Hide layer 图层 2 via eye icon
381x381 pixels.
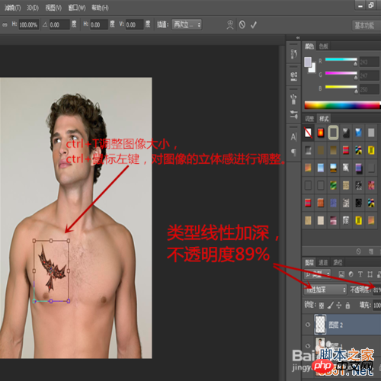click(308, 325)
